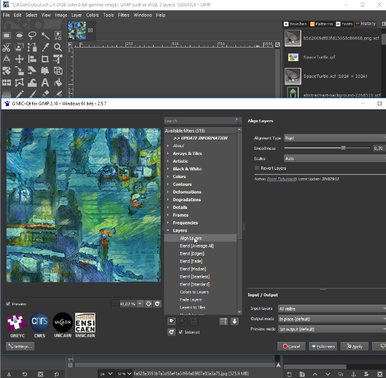The image size is (386, 378).
Task: Toggle the Preview checkbox
Action: pyautogui.click(x=8, y=304)
